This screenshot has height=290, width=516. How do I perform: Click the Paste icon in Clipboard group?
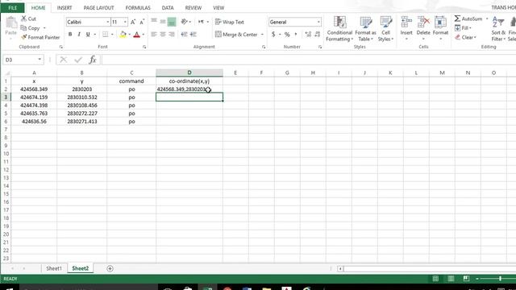point(10,23)
